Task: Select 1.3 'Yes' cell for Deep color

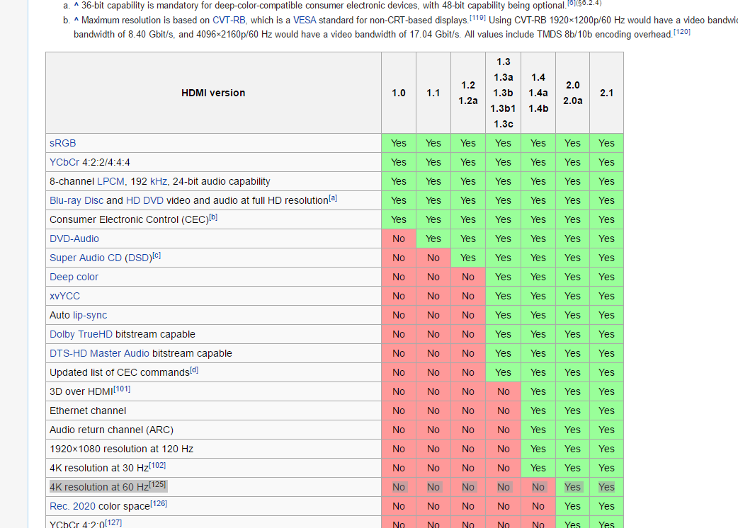Action: pos(503,277)
